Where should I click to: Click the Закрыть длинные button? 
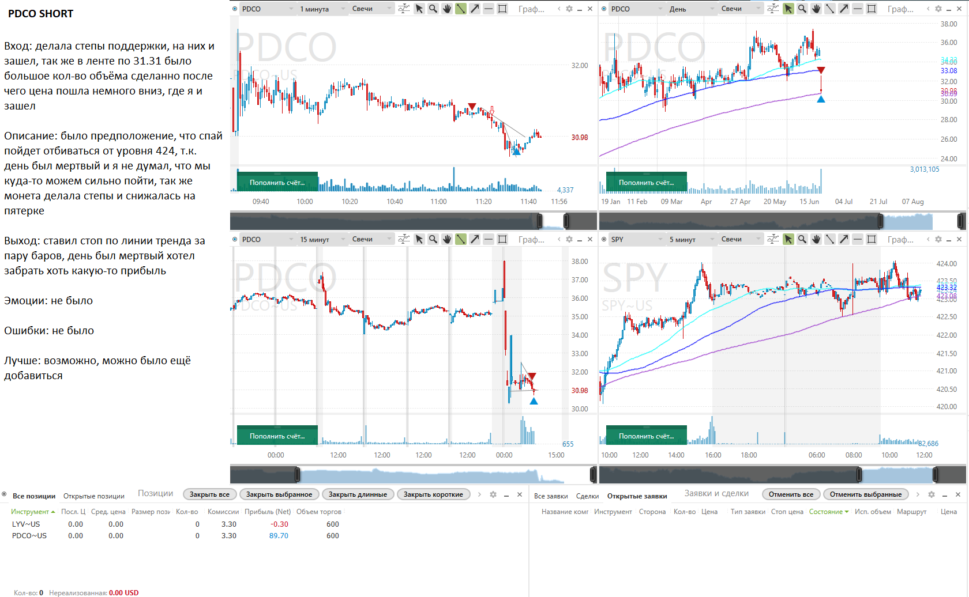pyautogui.click(x=358, y=494)
